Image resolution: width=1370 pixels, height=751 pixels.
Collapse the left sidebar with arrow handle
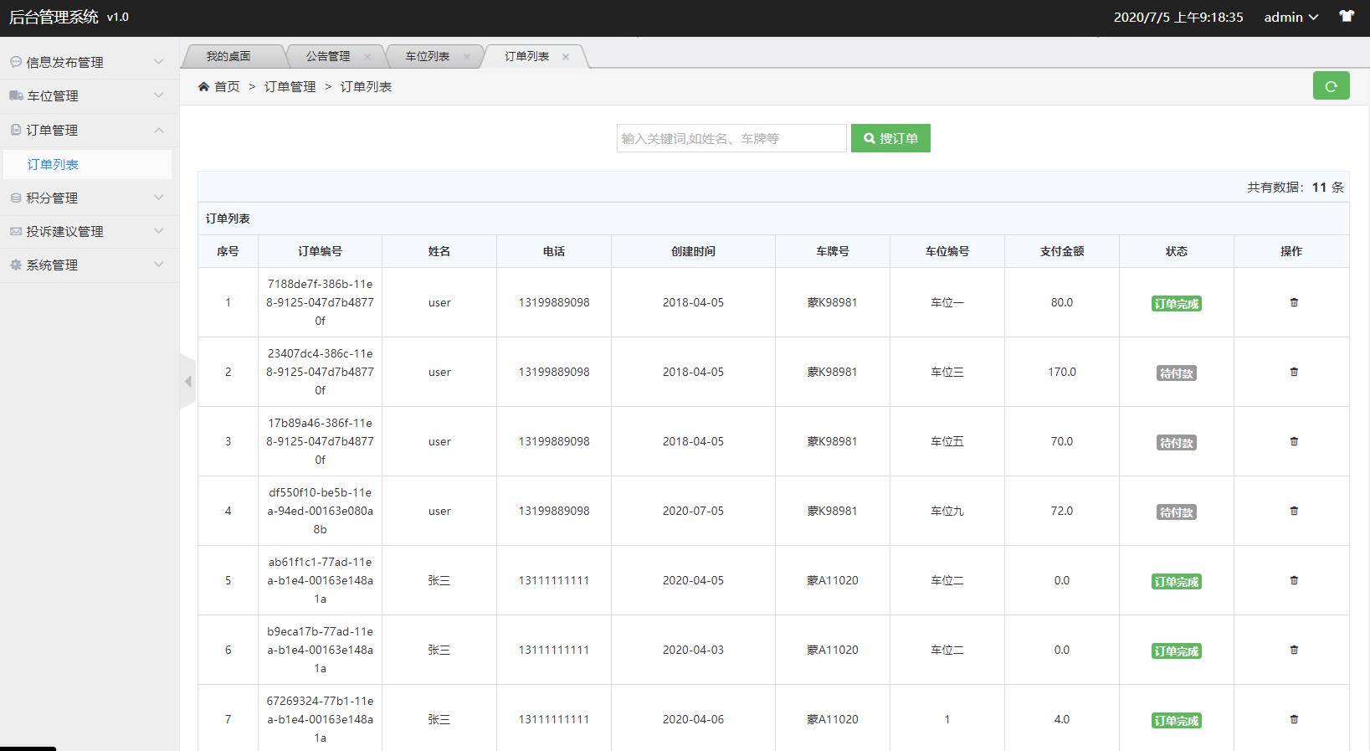187,382
